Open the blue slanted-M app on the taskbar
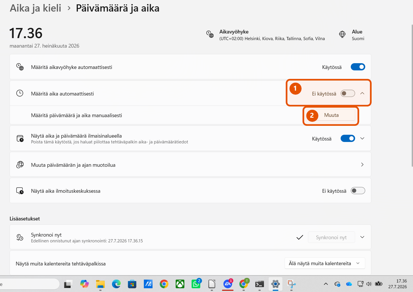413x292 pixels. point(148,284)
